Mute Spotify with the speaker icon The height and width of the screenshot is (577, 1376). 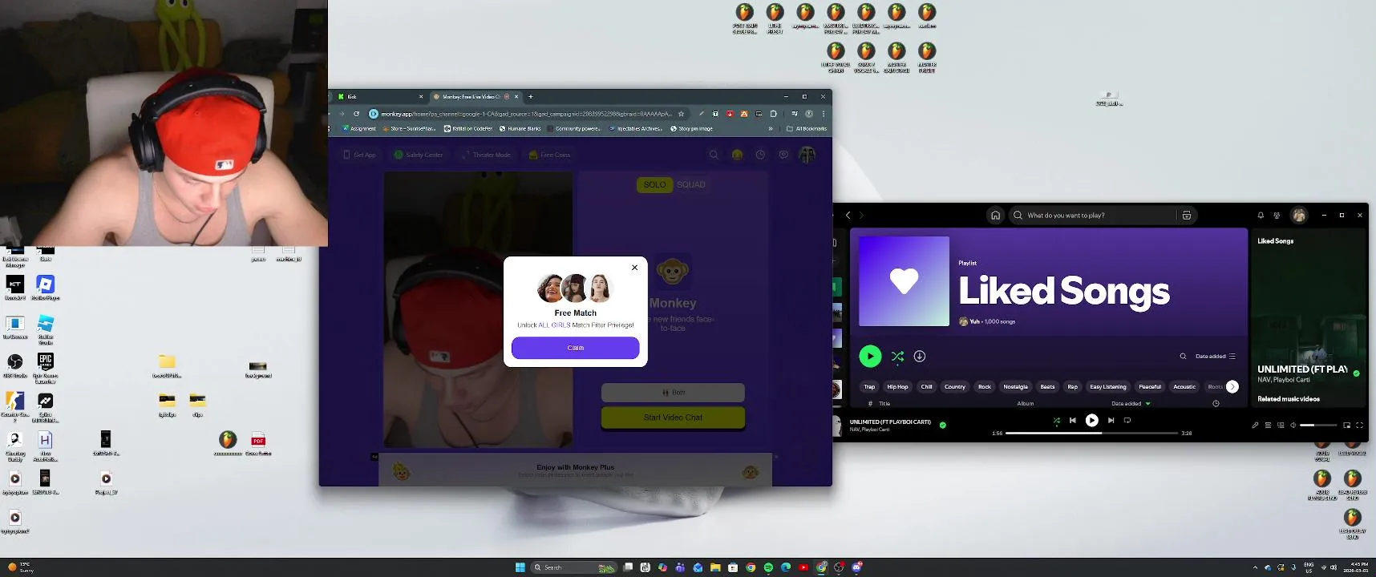click(1293, 425)
